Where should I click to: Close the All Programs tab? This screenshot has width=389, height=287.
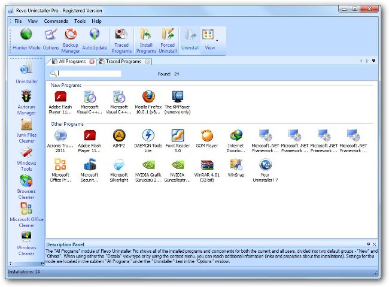click(92, 61)
